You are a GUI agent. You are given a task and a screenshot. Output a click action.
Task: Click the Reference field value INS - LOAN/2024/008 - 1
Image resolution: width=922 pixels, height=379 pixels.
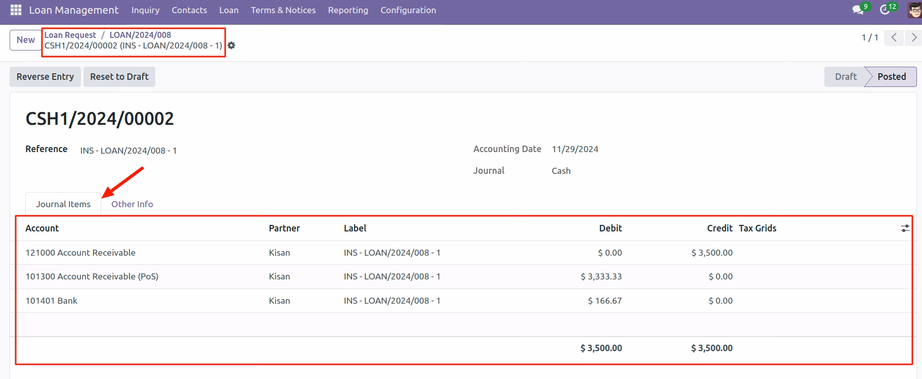pos(129,151)
